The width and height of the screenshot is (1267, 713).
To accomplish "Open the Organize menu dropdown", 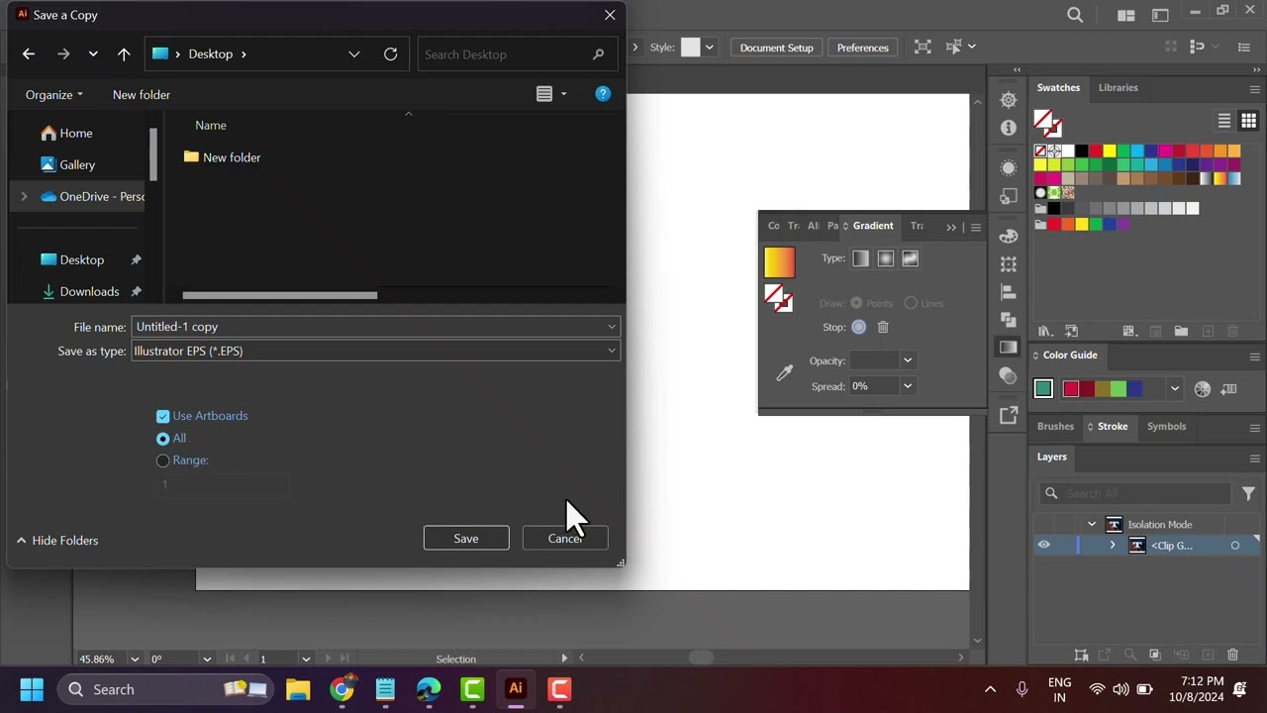I will click(54, 94).
